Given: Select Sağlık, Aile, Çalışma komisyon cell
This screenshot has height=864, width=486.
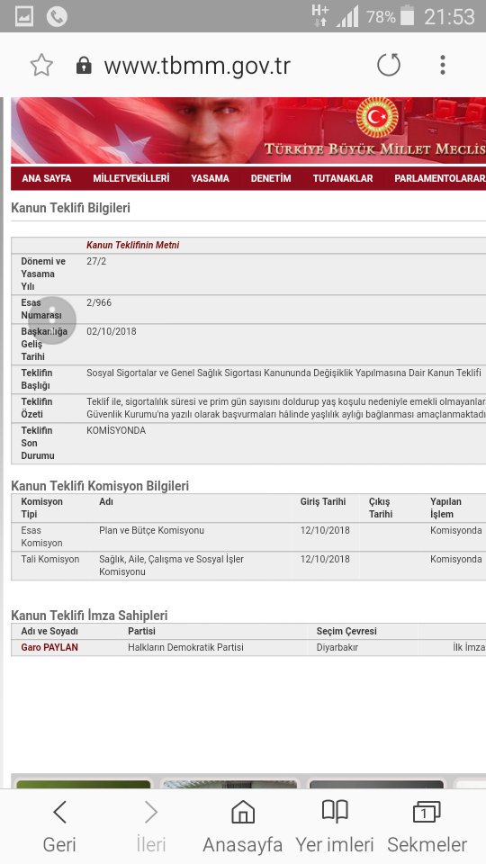Looking at the screenshot, I should [171, 565].
